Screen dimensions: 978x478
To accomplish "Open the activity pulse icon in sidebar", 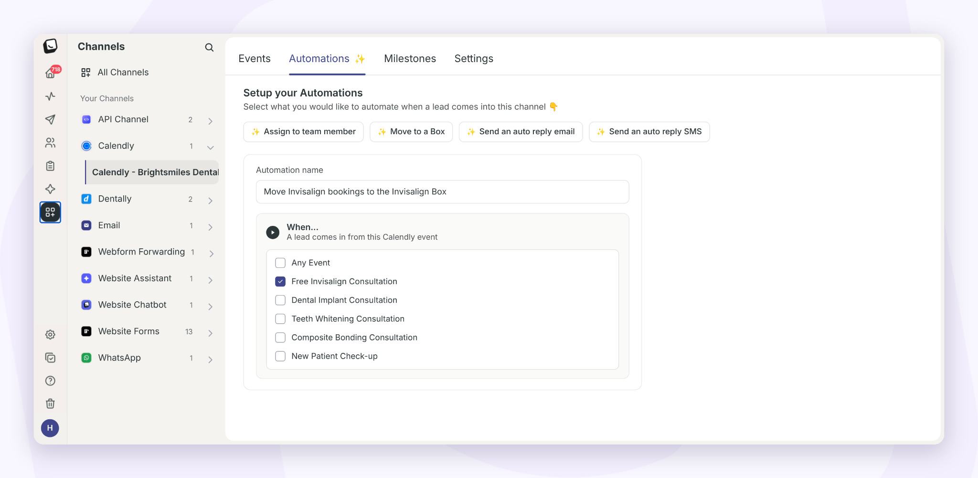I will coord(50,96).
